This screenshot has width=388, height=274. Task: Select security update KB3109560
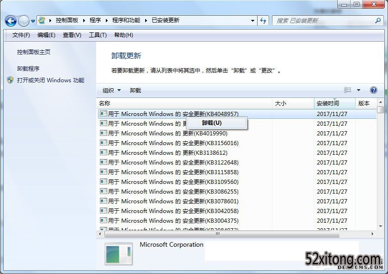(x=237, y=182)
